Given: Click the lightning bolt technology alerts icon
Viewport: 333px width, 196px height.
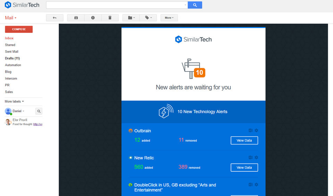Looking at the screenshot, I should [x=166, y=111].
